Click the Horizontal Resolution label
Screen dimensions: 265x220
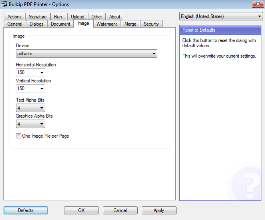click(36, 65)
